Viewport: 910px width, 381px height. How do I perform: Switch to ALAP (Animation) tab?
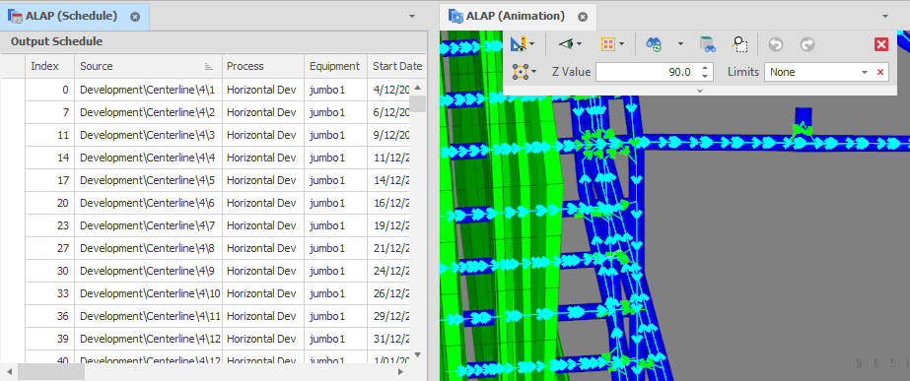pyautogui.click(x=516, y=16)
